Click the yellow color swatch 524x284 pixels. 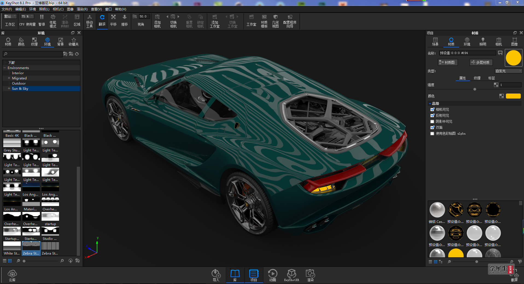click(x=513, y=96)
